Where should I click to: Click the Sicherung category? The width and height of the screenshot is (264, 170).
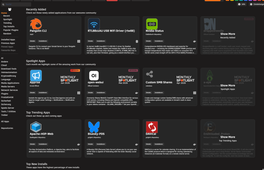pyautogui.click(x=6, y=104)
